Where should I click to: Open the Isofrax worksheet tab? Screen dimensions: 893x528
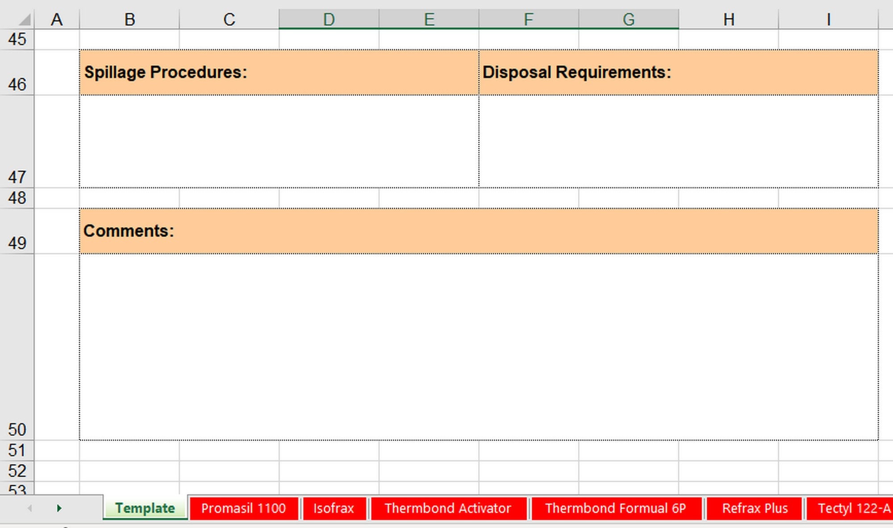coord(334,508)
